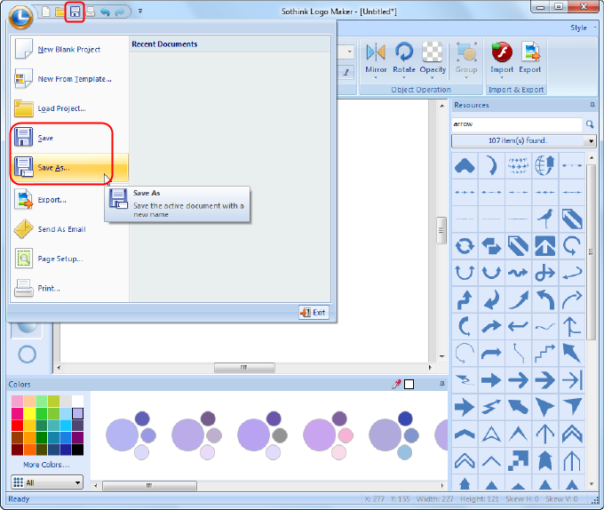Click the Open folder icon in quick access toolbar
This screenshot has height=510, width=604.
[60, 12]
